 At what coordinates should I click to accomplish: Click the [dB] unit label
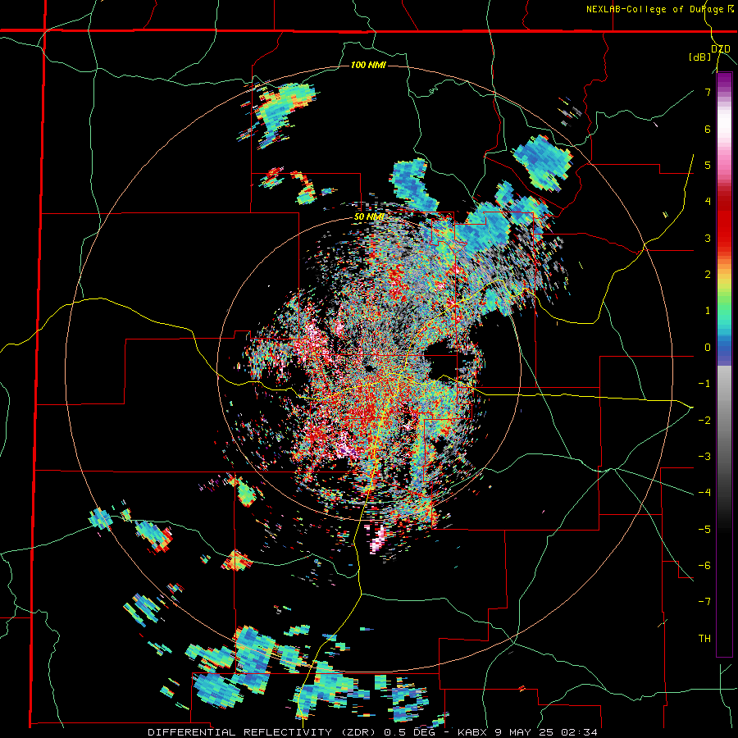click(x=700, y=57)
